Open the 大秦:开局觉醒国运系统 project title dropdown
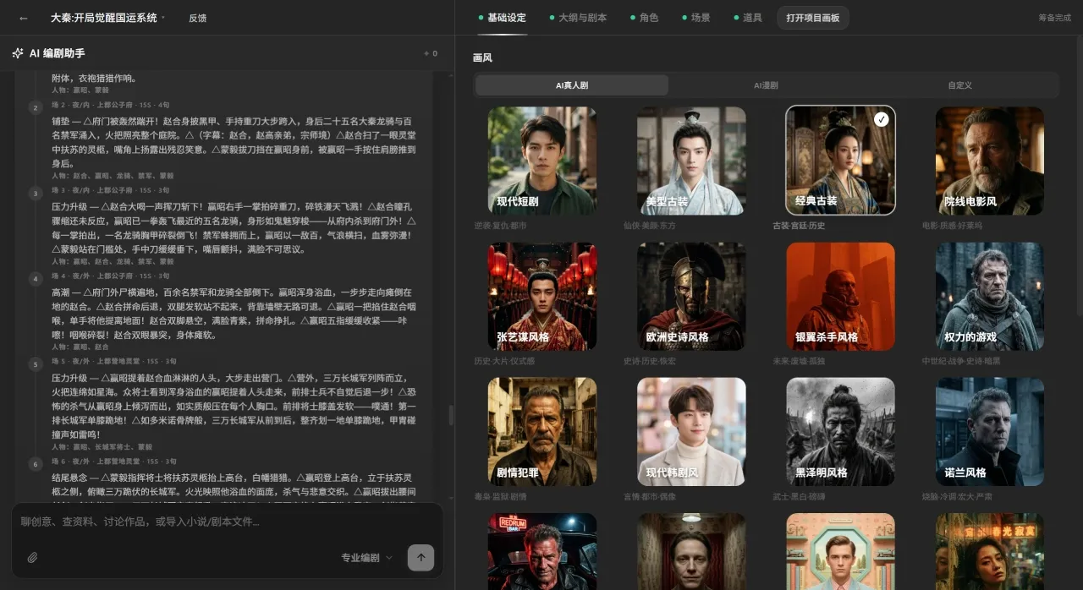The height and width of the screenshot is (590, 1083). point(108,18)
